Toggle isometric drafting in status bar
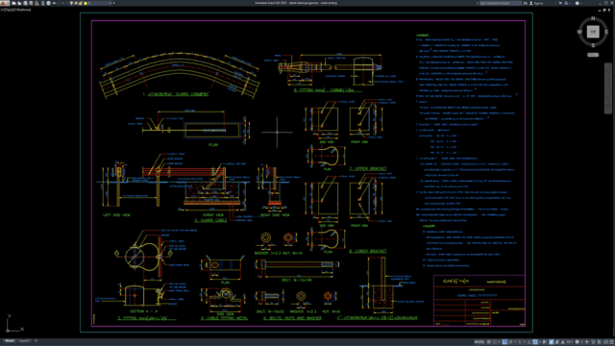615x346 pixels. pos(520,342)
